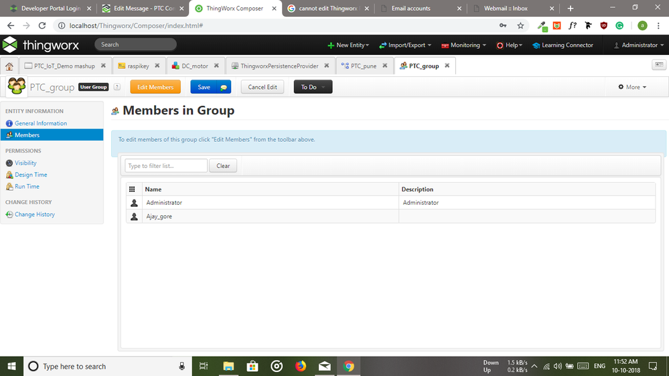Open Visibility permissions
669x376 pixels.
click(25, 163)
